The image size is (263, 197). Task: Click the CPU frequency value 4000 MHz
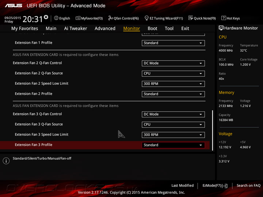click(x=226, y=50)
